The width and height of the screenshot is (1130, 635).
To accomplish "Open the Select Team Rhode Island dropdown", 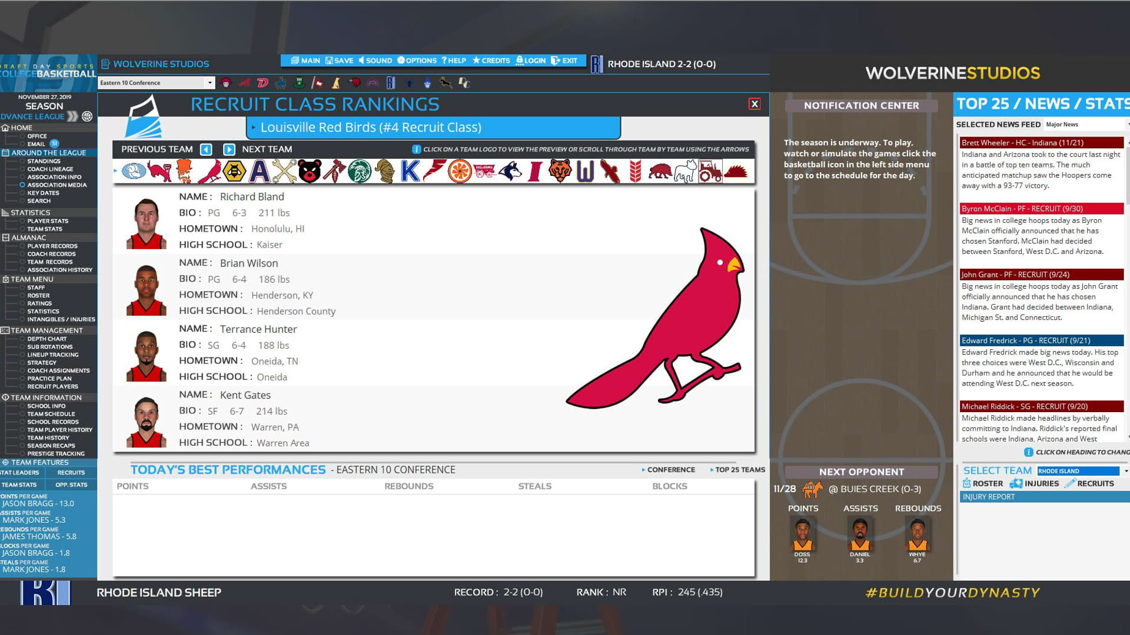I will click(1083, 471).
